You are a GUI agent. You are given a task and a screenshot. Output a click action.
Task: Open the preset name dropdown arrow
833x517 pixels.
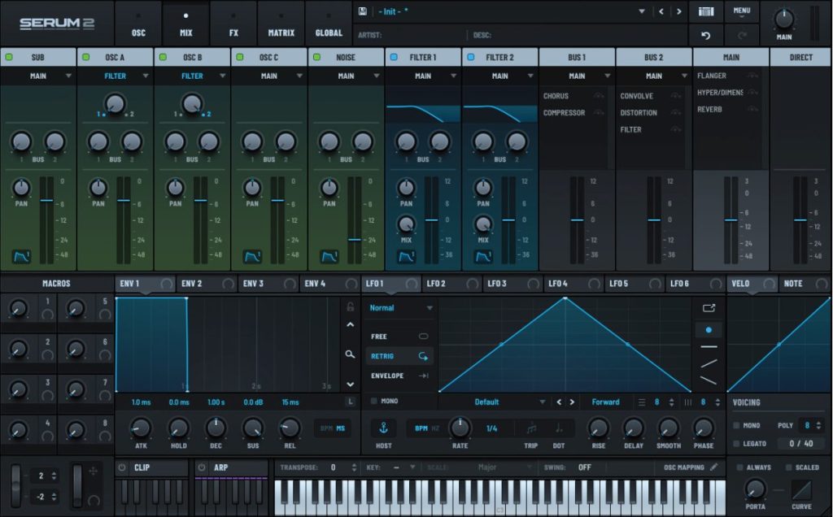coord(641,11)
